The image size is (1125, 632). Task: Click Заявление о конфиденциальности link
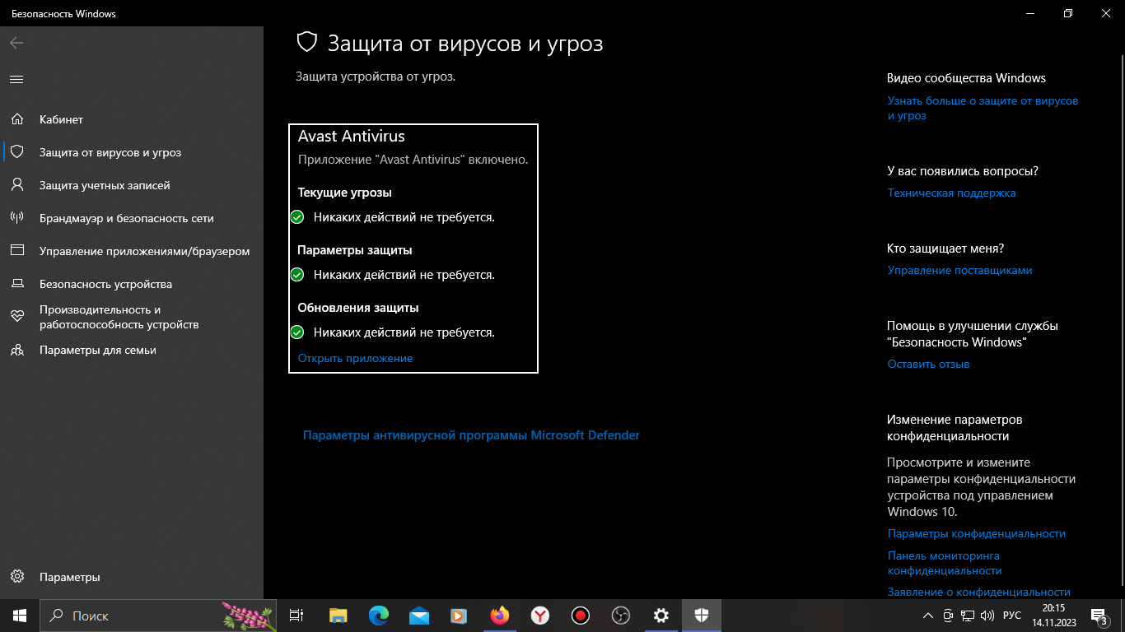pos(978,592)
